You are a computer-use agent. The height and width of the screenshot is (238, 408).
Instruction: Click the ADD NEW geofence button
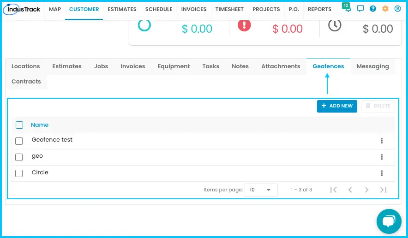337,106
